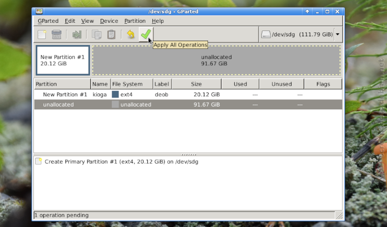Click the Create Primary Partition #1 pending operation

(x=121, y=162)
